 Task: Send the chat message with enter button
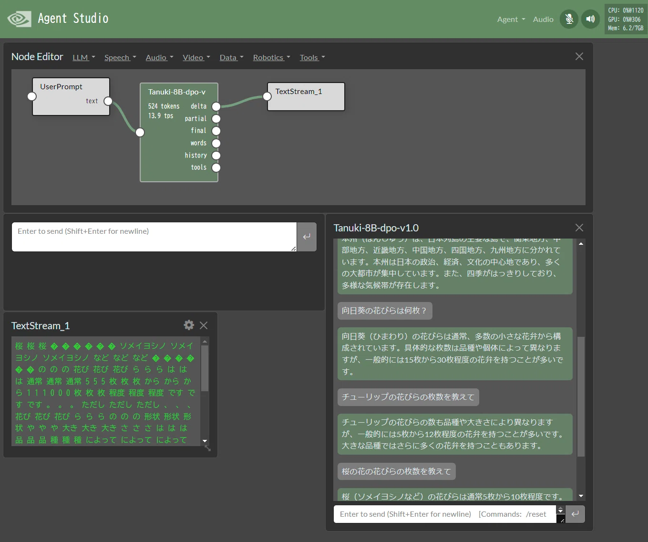tap(575, 514)
